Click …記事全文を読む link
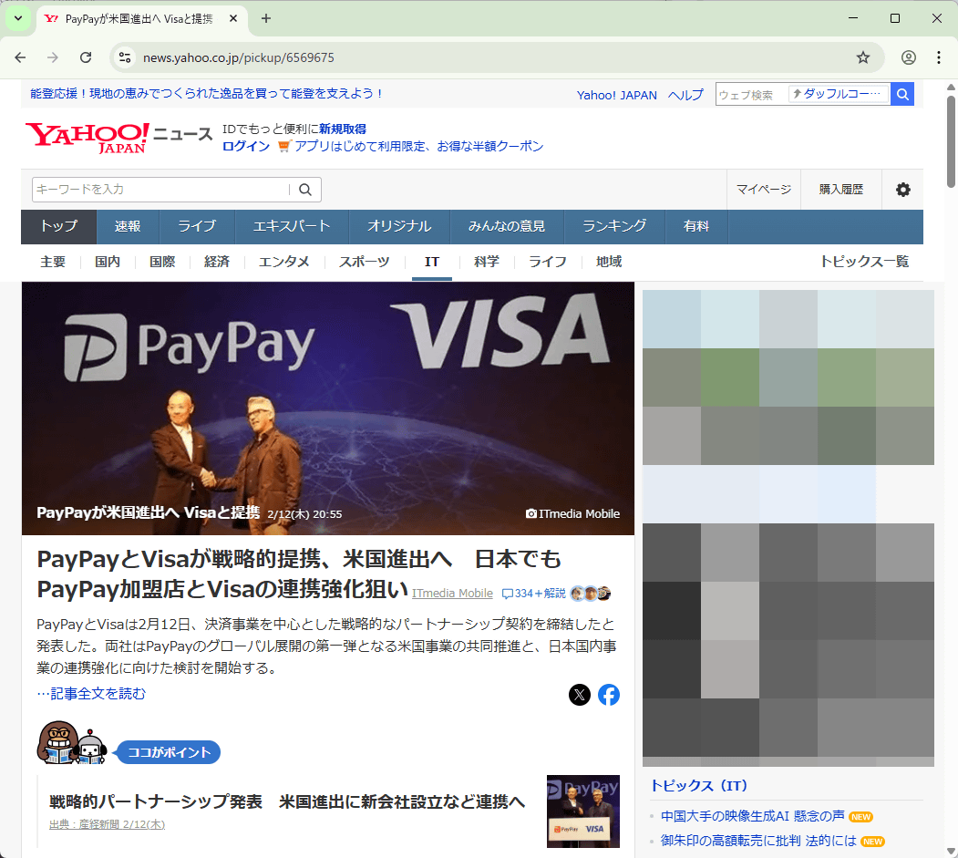This screenshot has height=858, width=958. pyautogui.click(x=91, y=694)
